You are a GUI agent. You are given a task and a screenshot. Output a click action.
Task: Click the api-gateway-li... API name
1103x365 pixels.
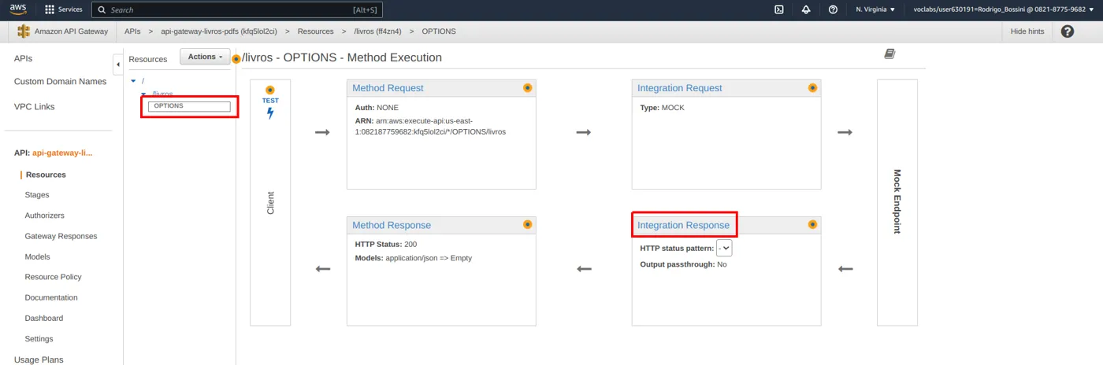[x=62, y=153]
